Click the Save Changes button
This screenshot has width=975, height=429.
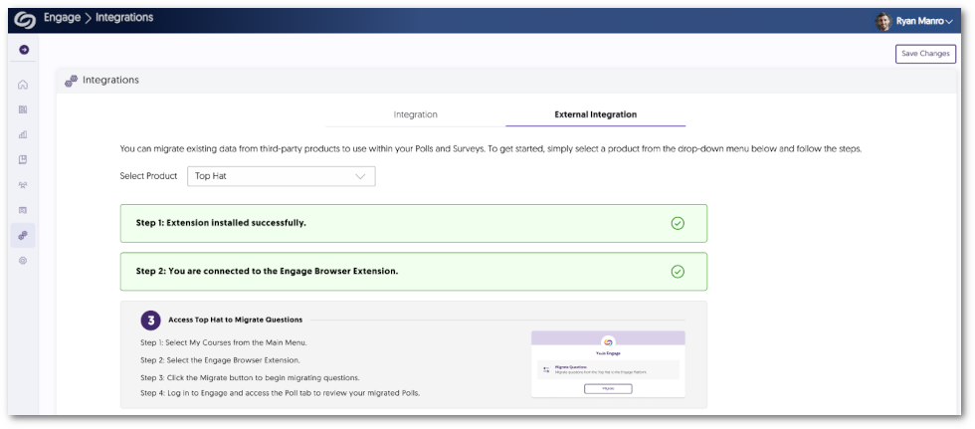[925, 54]
